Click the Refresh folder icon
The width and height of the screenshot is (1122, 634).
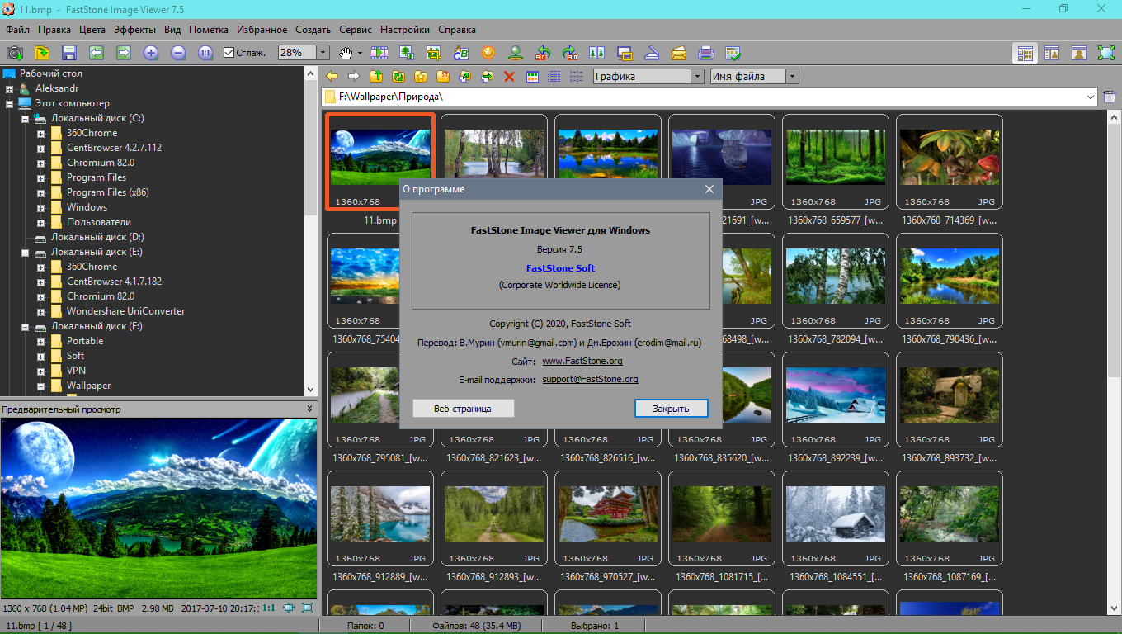pos(398,77)
